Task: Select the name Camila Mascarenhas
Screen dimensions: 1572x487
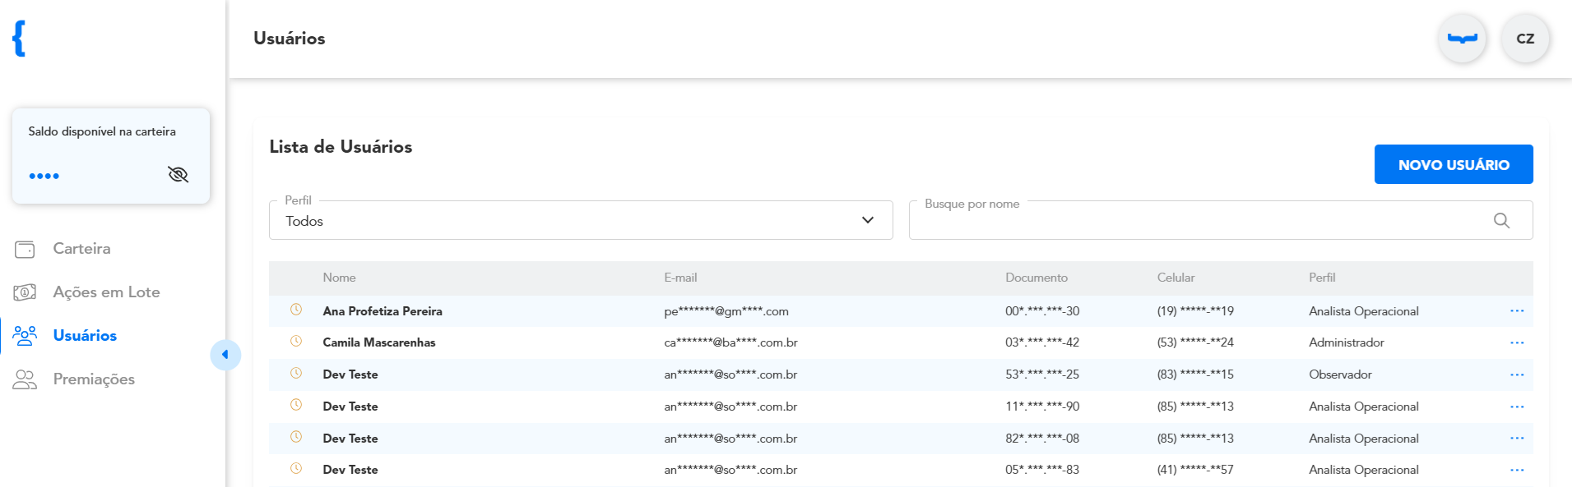Action: (x=379, y=342)
